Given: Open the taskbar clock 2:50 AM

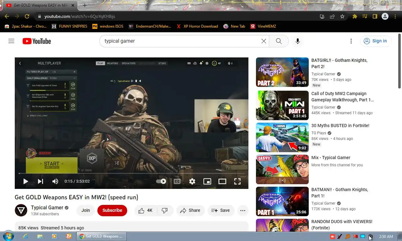Looking at the screenshot, I should [x=386, y=237].
